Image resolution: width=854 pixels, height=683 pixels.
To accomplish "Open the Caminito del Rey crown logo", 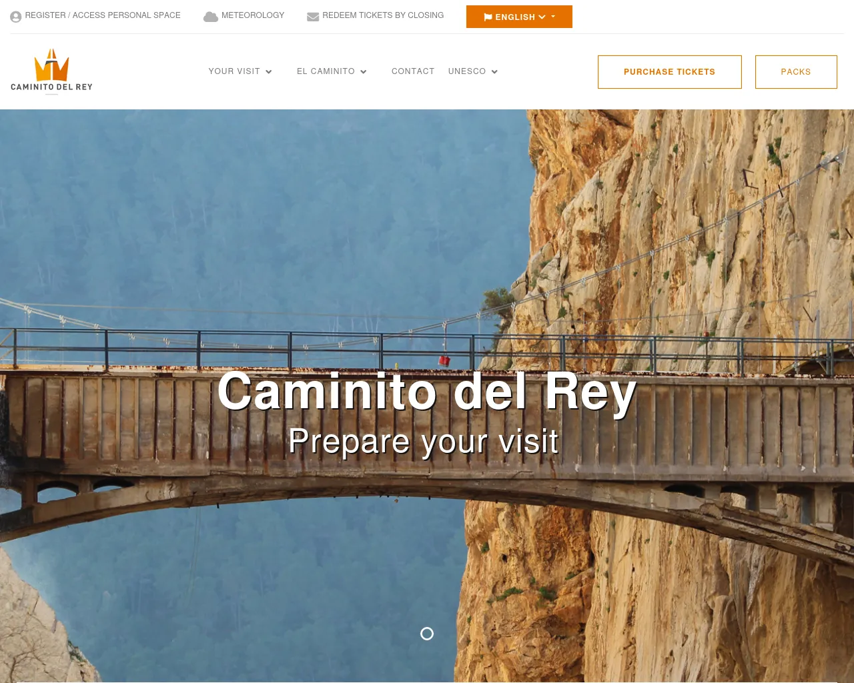I will coord(51,71).
